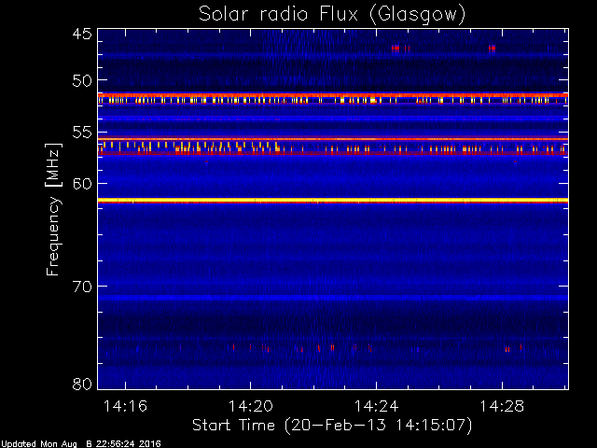Click the 14:16 time tick label
Viewport: 597px width, 448px height.
pos(125,406)
